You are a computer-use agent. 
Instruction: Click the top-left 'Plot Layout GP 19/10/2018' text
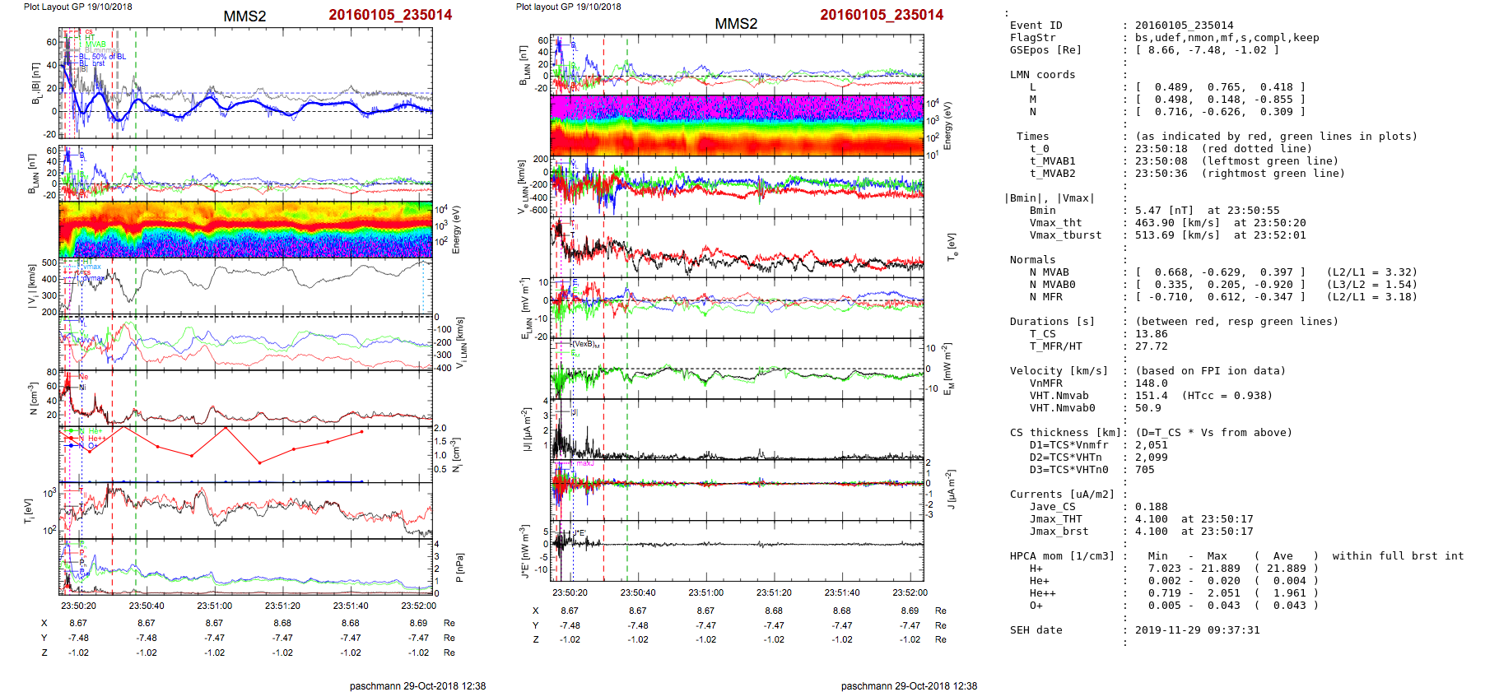tap(77, 7)
